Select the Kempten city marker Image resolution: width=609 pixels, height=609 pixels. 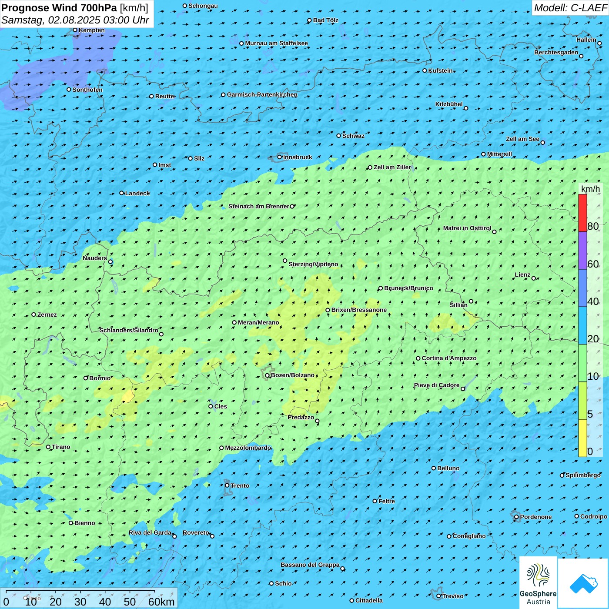coord(75,30)
